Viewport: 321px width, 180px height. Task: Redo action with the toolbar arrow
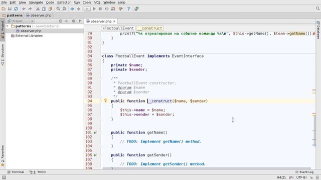pyautogui.click(x=30, y=9)
